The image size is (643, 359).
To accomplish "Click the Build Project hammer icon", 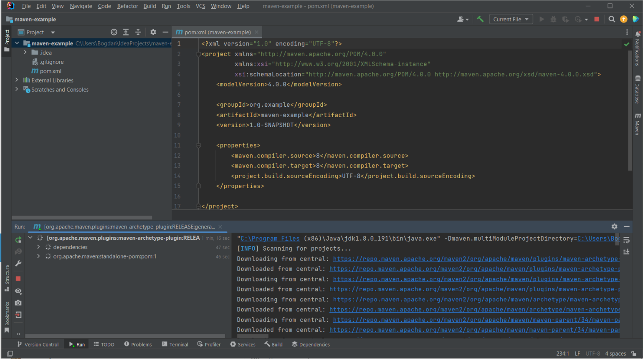I will (480, 19).
